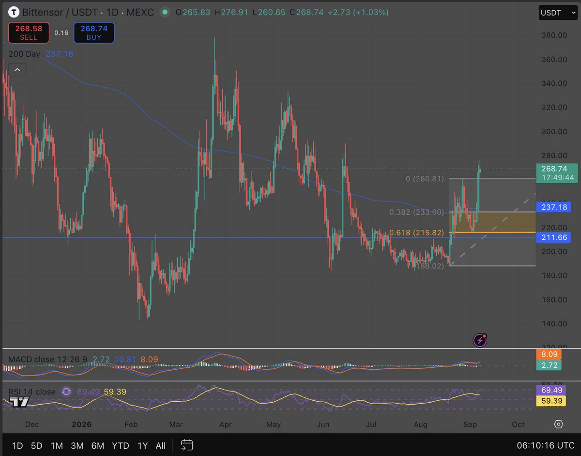The width and height of the screenshot is (581, 456).
Task: Click the green market status dot
Action: tap(166, 12)
